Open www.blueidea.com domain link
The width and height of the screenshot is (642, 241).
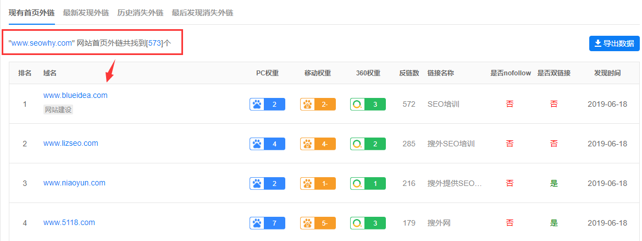(75, 95)
